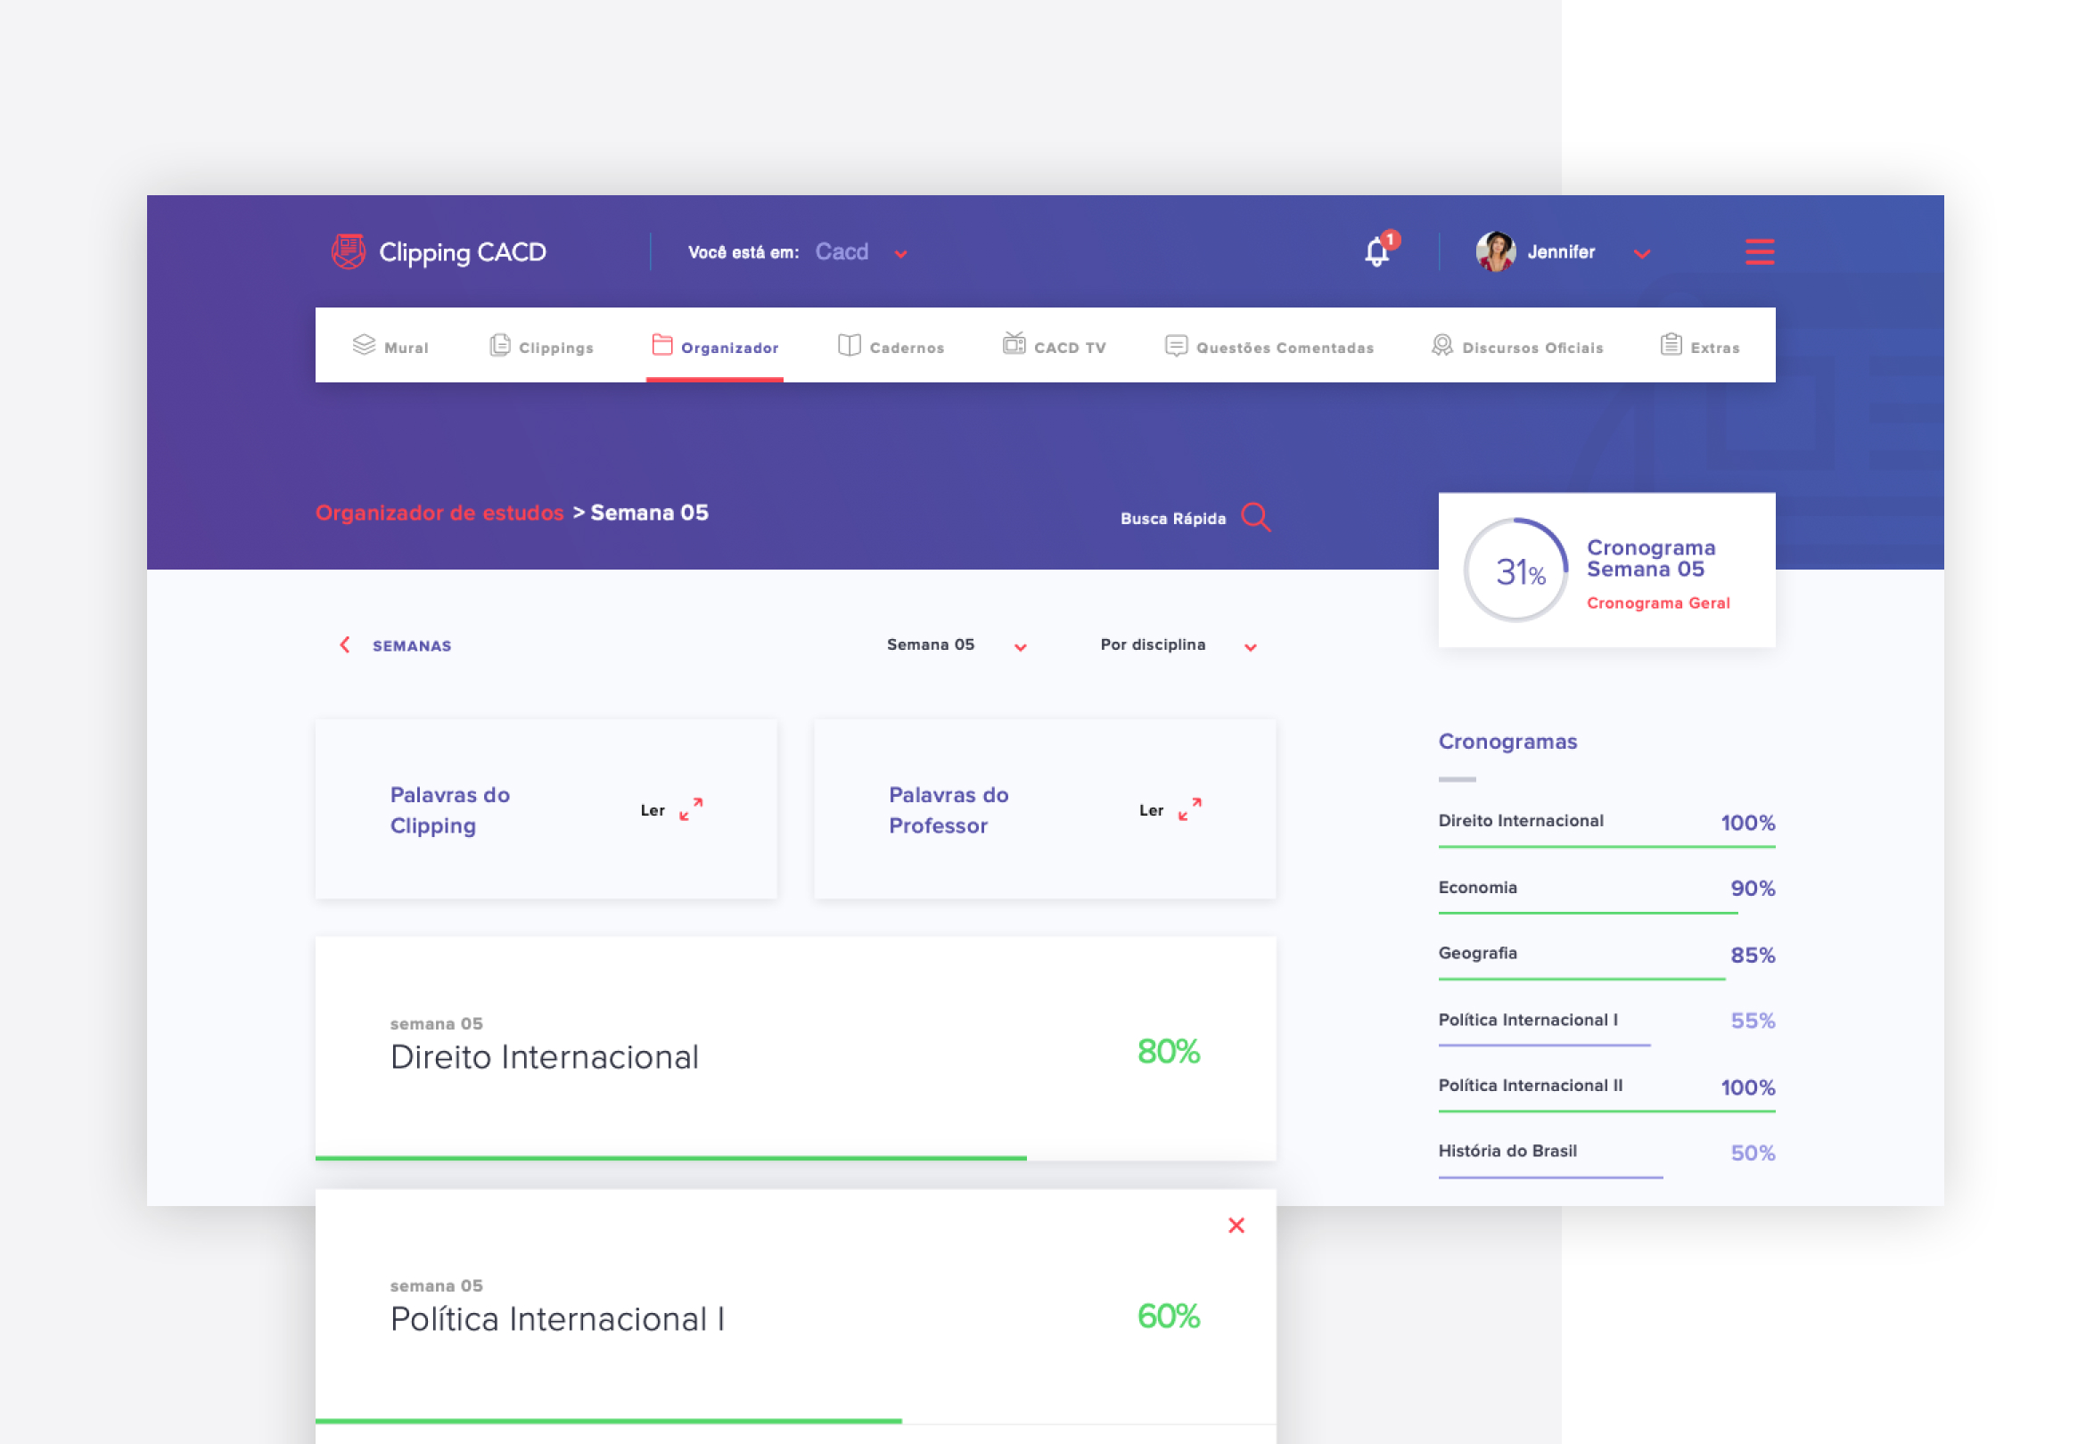Click the Cronograma Geral link
This screenshot has height=1444, width=2086.
pyautogui.click(x=1657, y=603)
